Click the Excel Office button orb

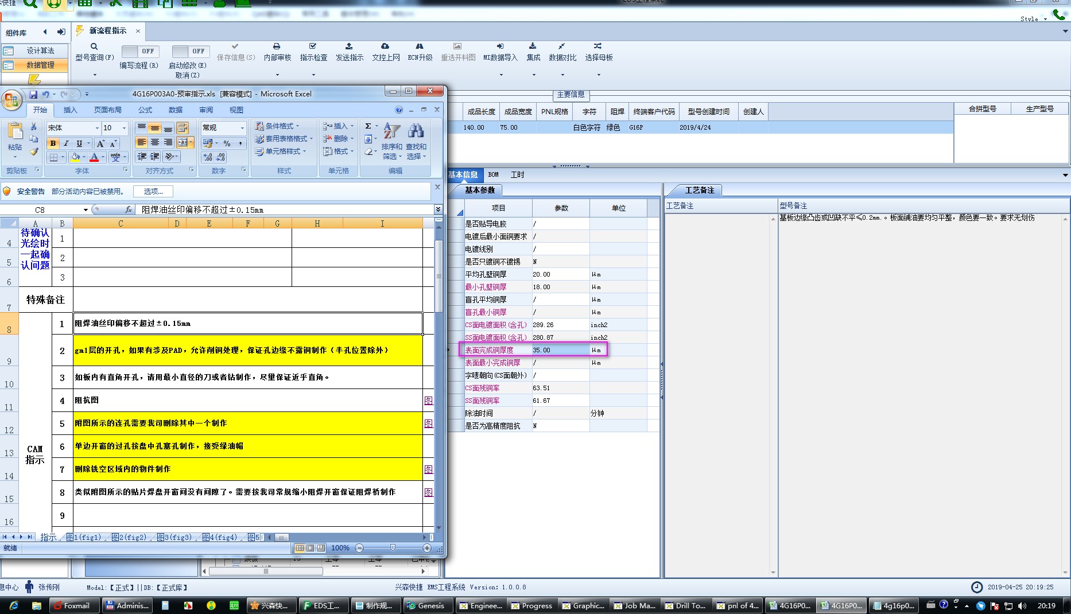(x=11, y=100)
